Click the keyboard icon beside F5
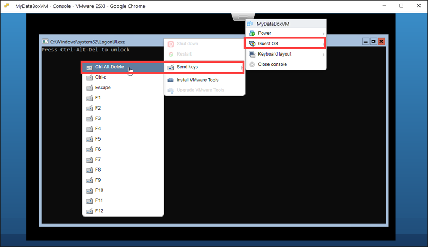 (89, 139)
